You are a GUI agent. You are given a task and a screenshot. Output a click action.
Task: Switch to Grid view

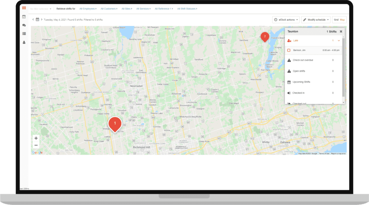pos(336,19)
